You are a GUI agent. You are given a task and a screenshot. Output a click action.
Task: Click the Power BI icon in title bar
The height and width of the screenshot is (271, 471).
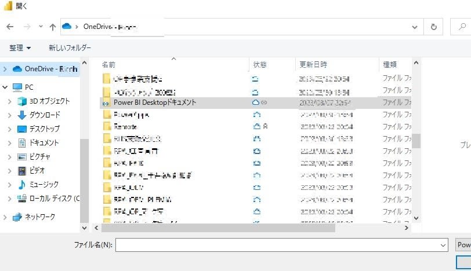(8, 5)
